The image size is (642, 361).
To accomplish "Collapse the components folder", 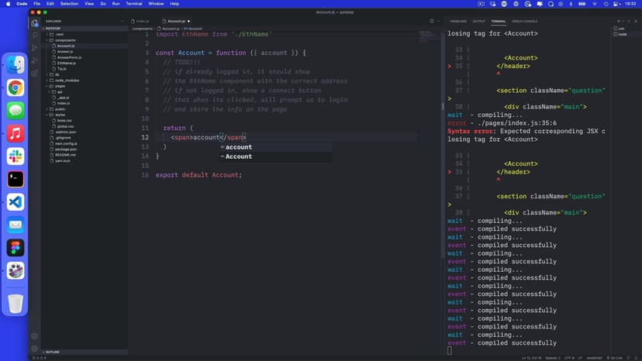I will (65, 40).
